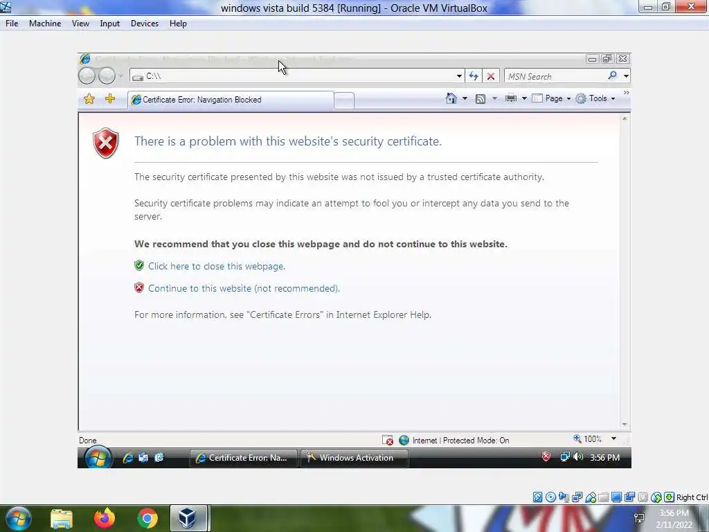709x532 pixels.
Task: Expand the Print button dropdown arrow
Action: point(525,98)
